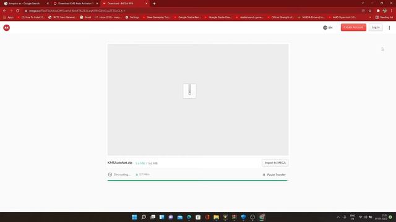Show hidden system tray icons
The width and height of the screenshot is (396, 222).
click(x=338, y=217)
